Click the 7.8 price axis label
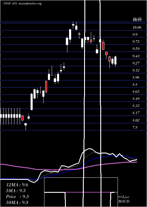Image resolution: width=147 pixels, height=207 pixels. pyautogui.click(x=135, y=127)
